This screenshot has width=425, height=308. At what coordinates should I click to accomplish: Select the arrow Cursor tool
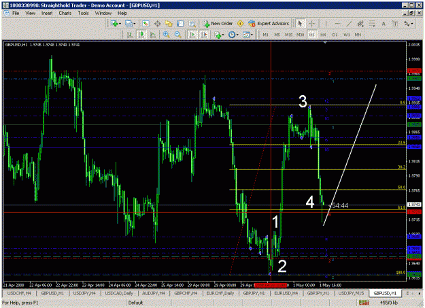(x=300, y=24)
